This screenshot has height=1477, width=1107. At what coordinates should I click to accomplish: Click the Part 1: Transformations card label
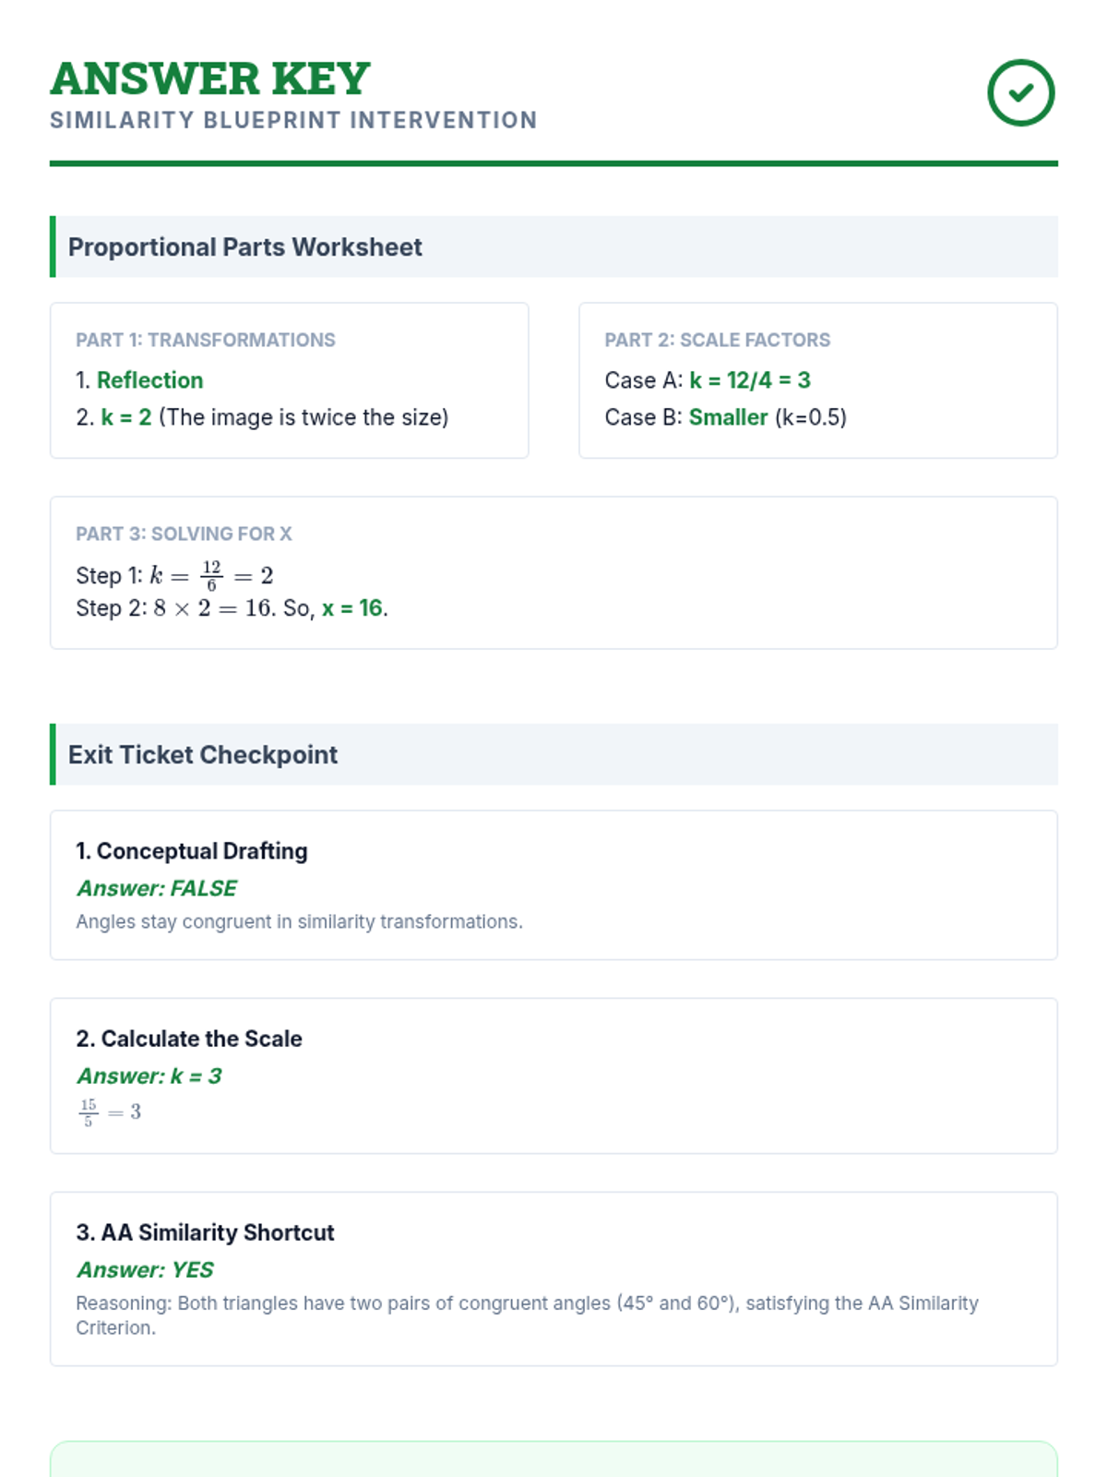click(x=206, y=340)
